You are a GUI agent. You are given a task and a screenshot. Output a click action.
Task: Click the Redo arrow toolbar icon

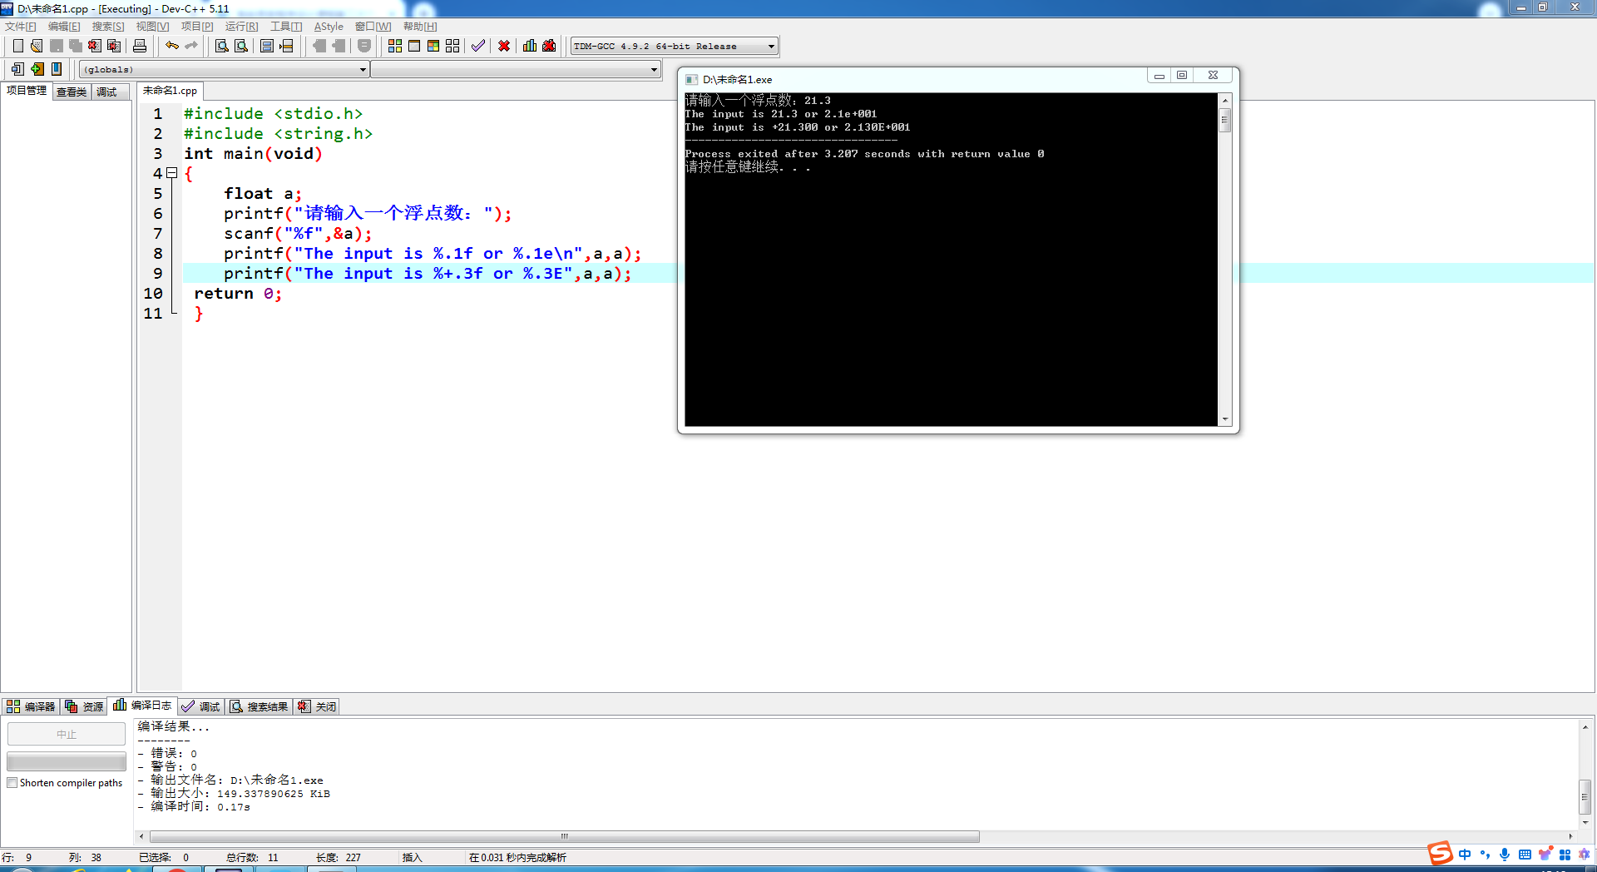point(191,46)
